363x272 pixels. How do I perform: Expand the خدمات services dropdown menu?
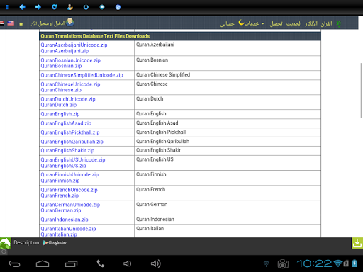tap(252, 23)
